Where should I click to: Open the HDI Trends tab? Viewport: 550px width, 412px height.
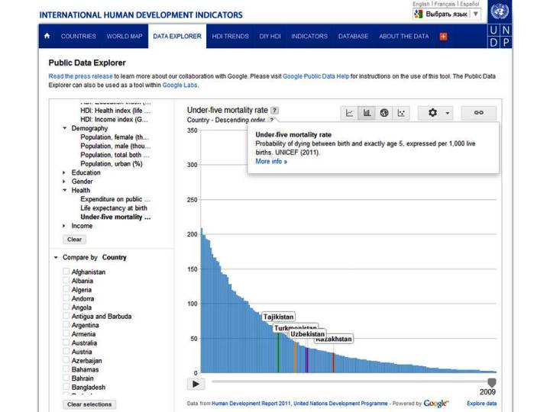(230, 36)
